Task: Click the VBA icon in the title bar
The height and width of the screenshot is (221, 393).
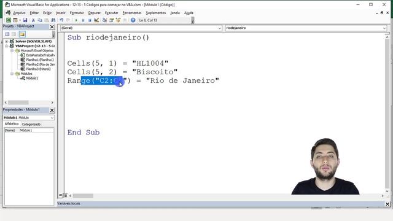Action: point(7,4)
